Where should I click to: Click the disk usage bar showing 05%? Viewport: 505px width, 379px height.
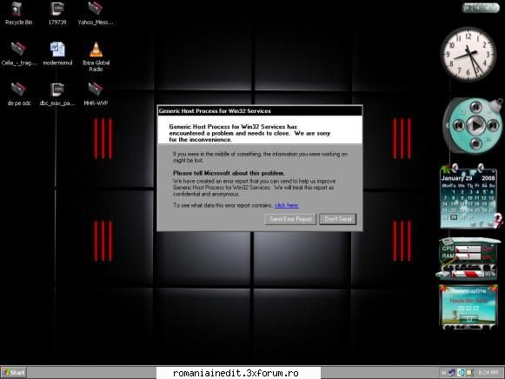pyautogui.click(x=467, y=274)
